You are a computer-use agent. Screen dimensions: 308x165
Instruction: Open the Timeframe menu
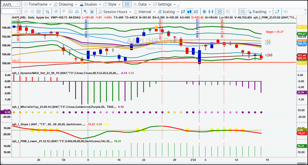click(38, 4)
